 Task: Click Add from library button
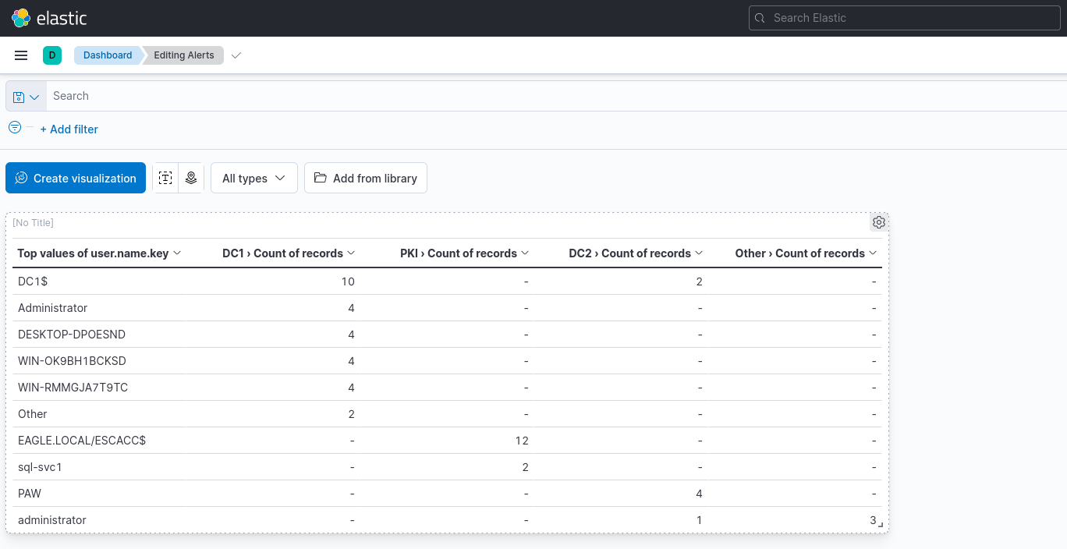366,178
